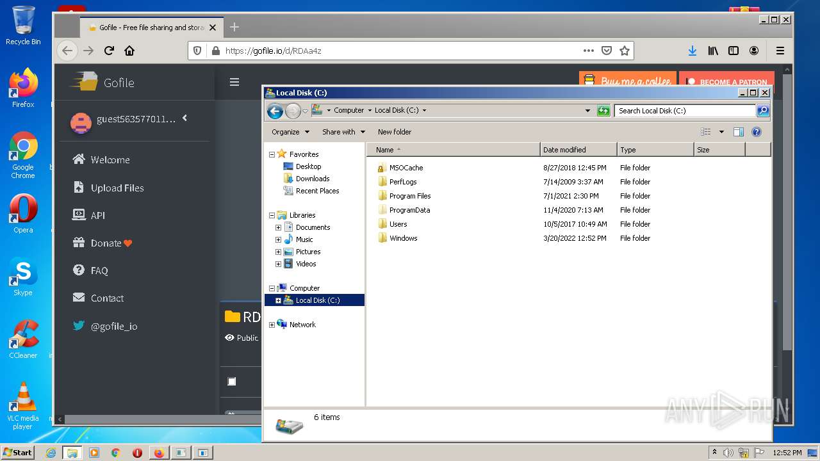Click the Computer breadcrumb in address bar

pyautogui.click(x=348, y=110)
